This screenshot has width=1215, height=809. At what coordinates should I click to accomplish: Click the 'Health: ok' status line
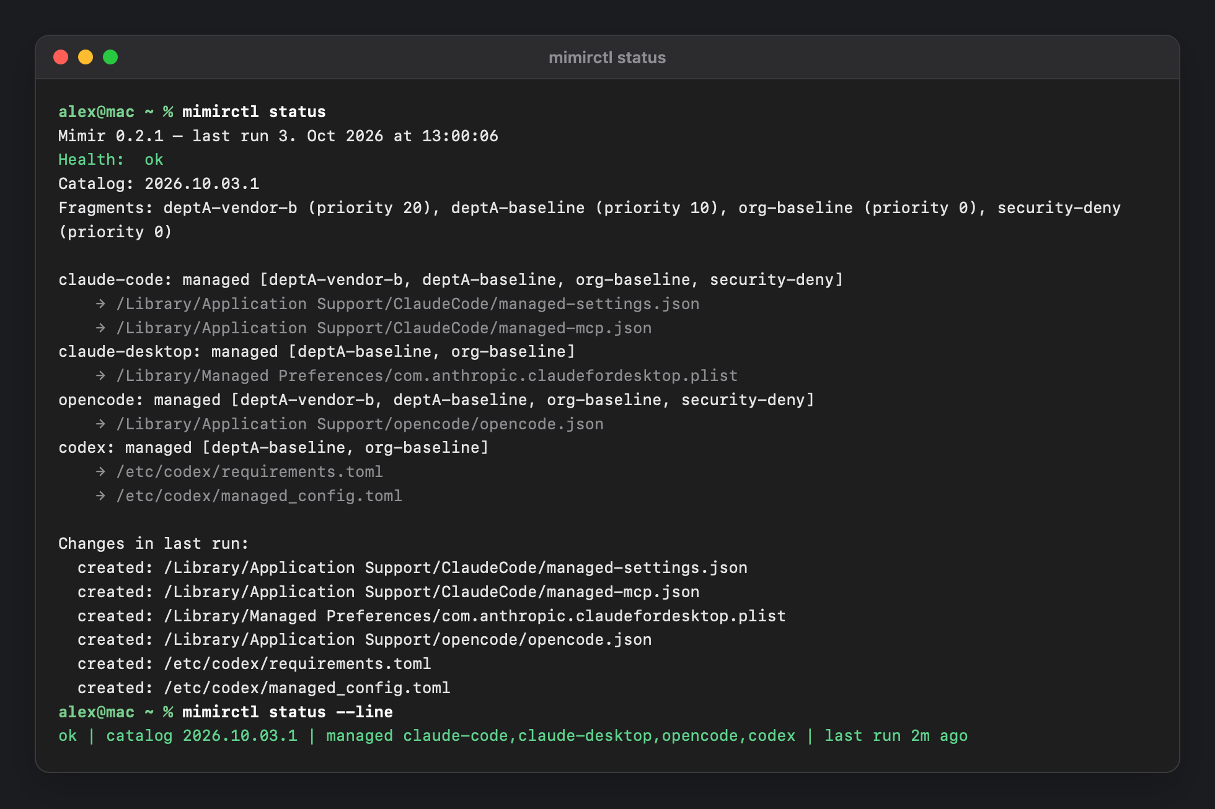(x=111, y=159)
